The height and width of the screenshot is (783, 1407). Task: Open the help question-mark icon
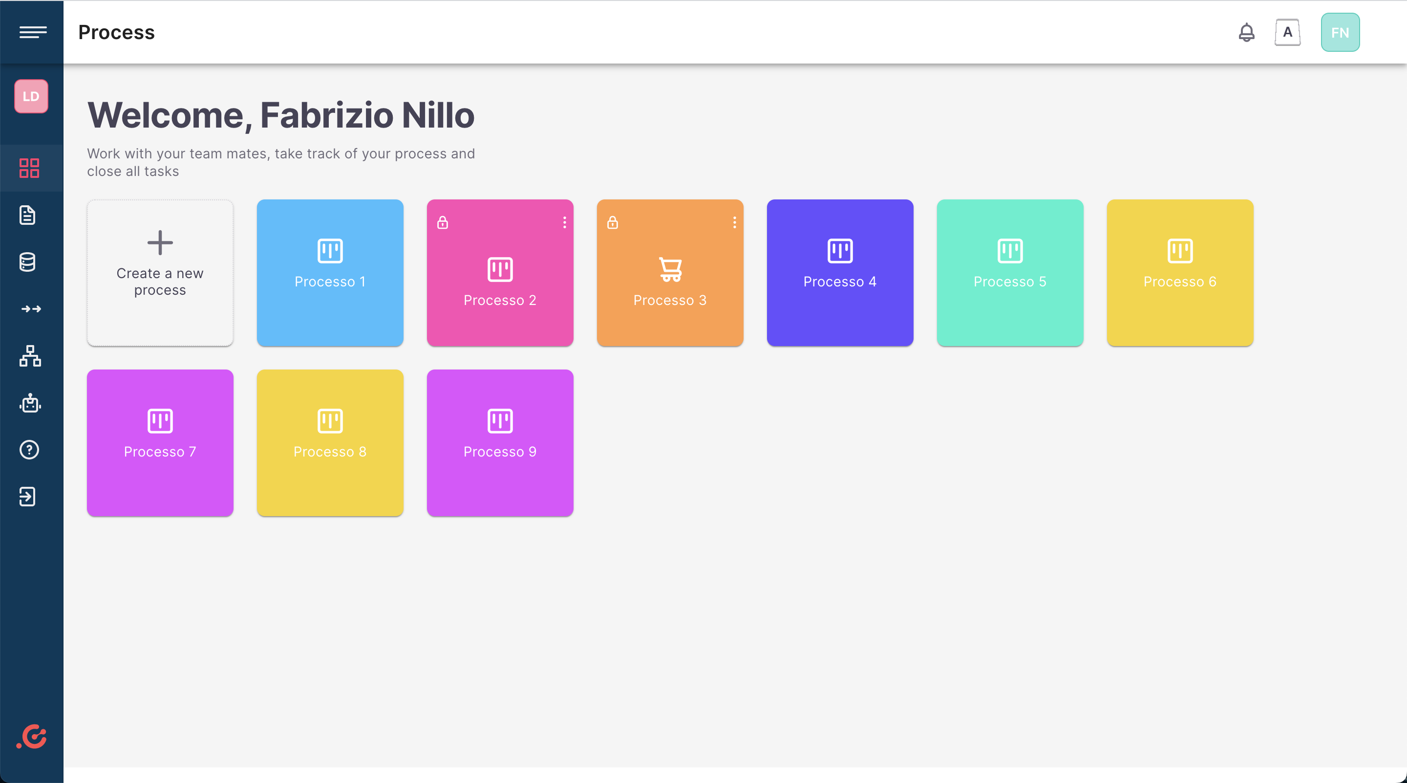point(29,450)
